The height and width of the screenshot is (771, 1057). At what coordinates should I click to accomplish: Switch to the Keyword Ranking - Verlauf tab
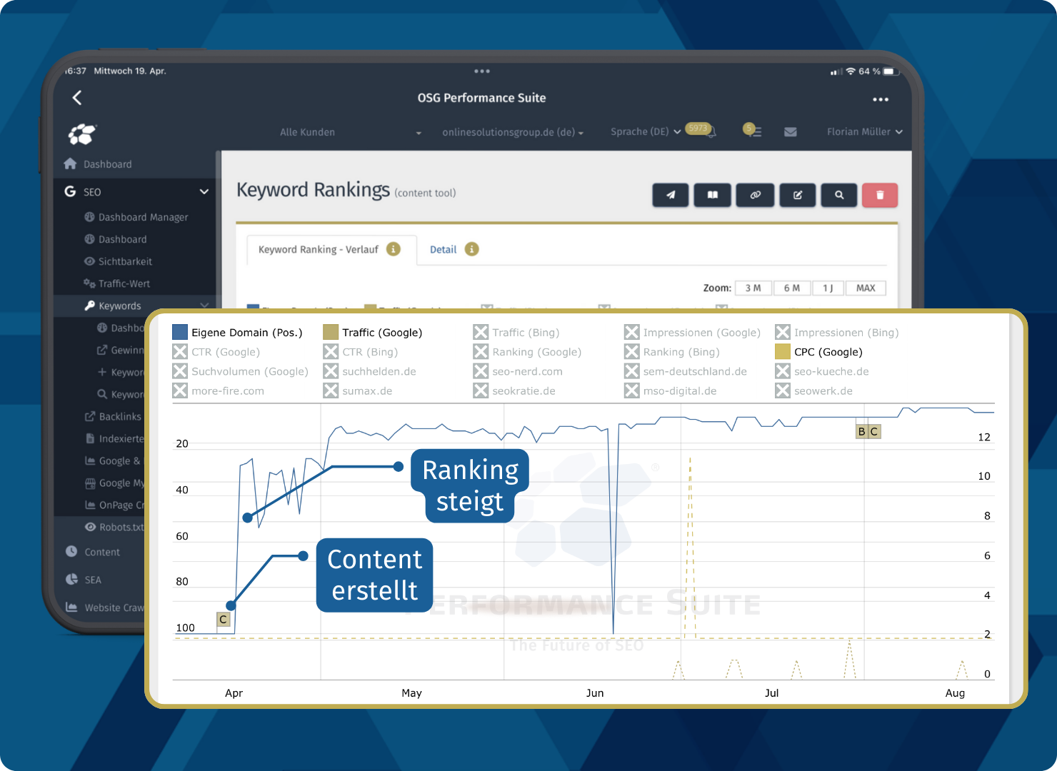click(x=331, y=250)
